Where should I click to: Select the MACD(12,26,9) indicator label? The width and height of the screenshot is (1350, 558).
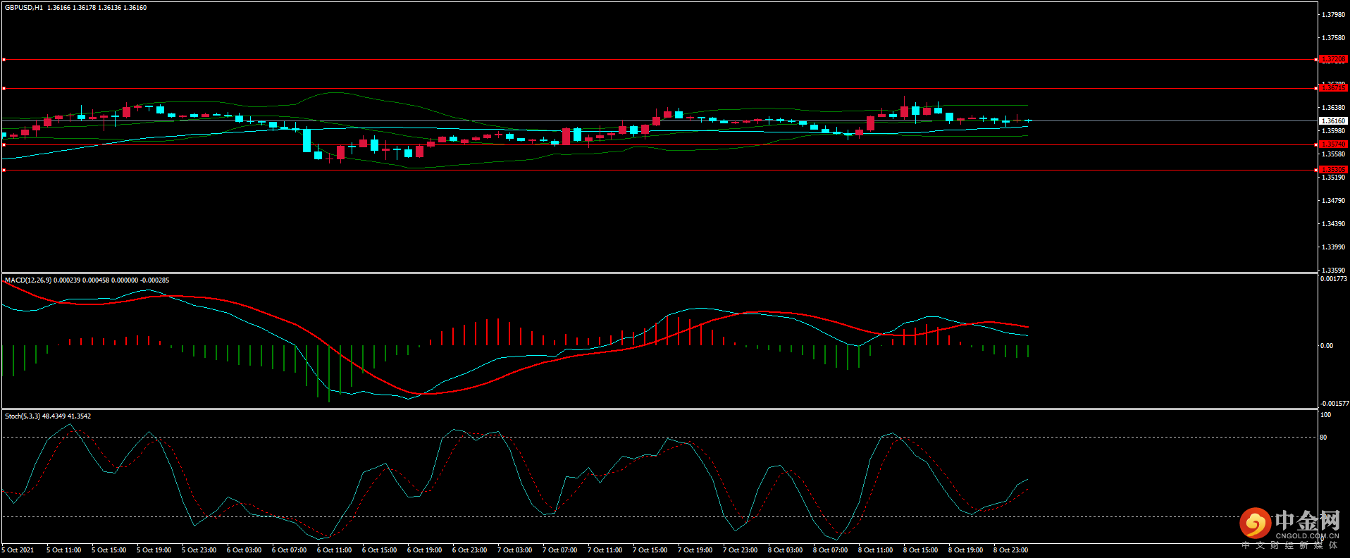pos(28,280)
